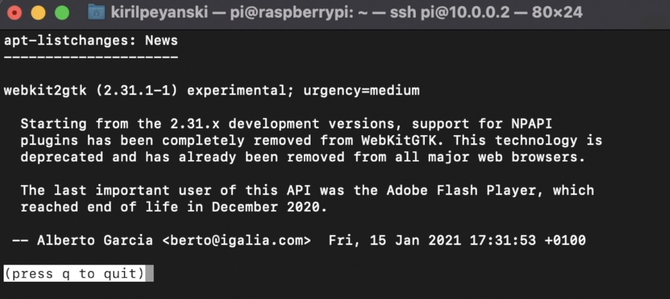Click the dashed separator under the heading

(91, 57)
